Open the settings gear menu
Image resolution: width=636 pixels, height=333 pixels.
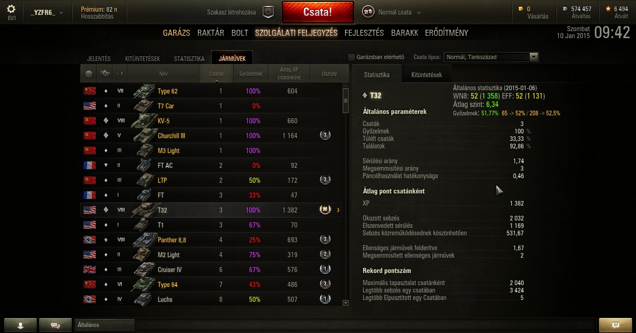click(x=12, y=9)
